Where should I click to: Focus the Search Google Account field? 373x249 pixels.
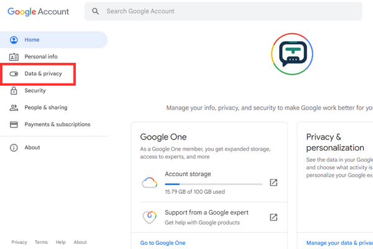click(223, 11)
